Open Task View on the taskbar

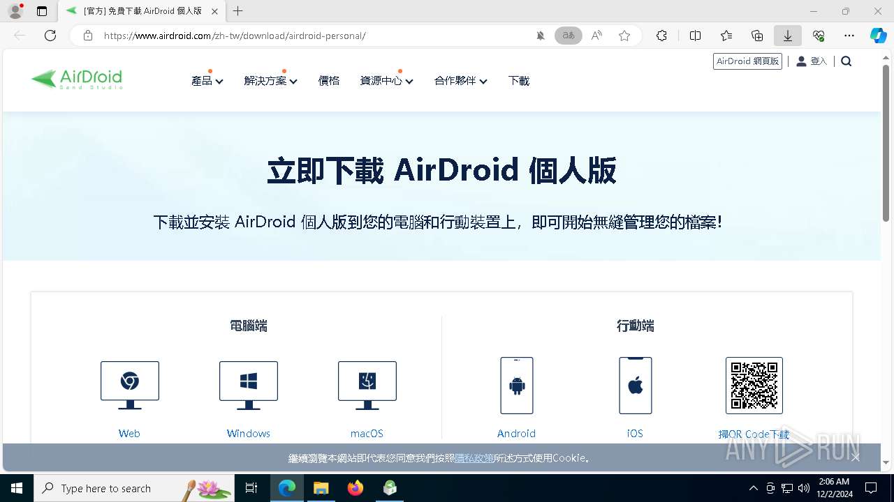click(x=251, y=488)
